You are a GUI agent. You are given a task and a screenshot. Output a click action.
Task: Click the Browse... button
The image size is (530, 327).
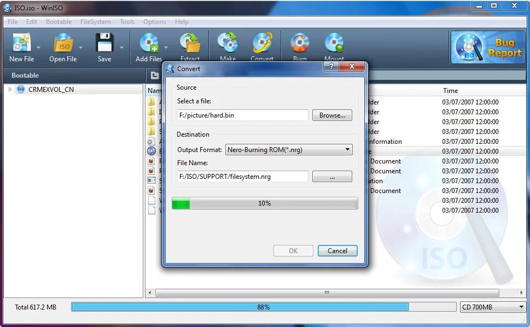coord(332,115)
